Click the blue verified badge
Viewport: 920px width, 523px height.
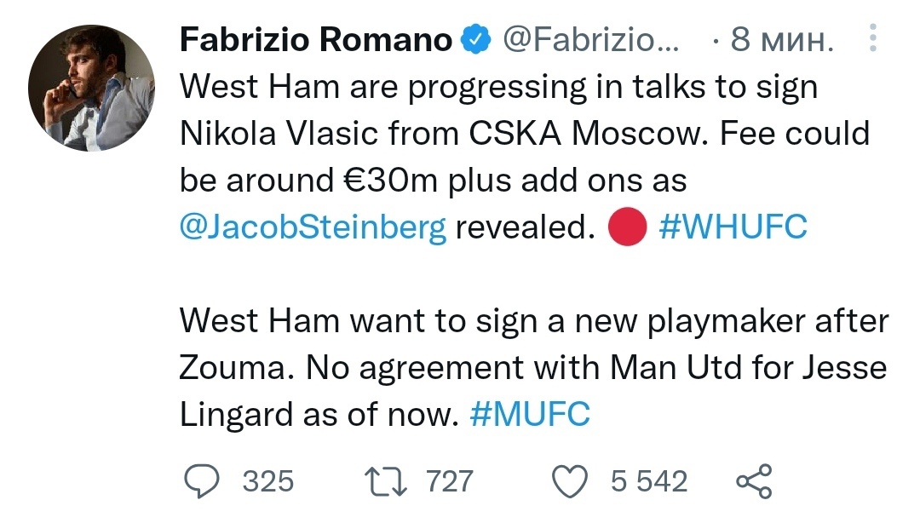tap(475, 39)
